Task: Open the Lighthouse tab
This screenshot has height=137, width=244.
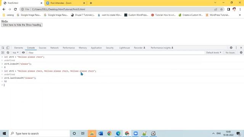Action: click(x=125, y=48)
